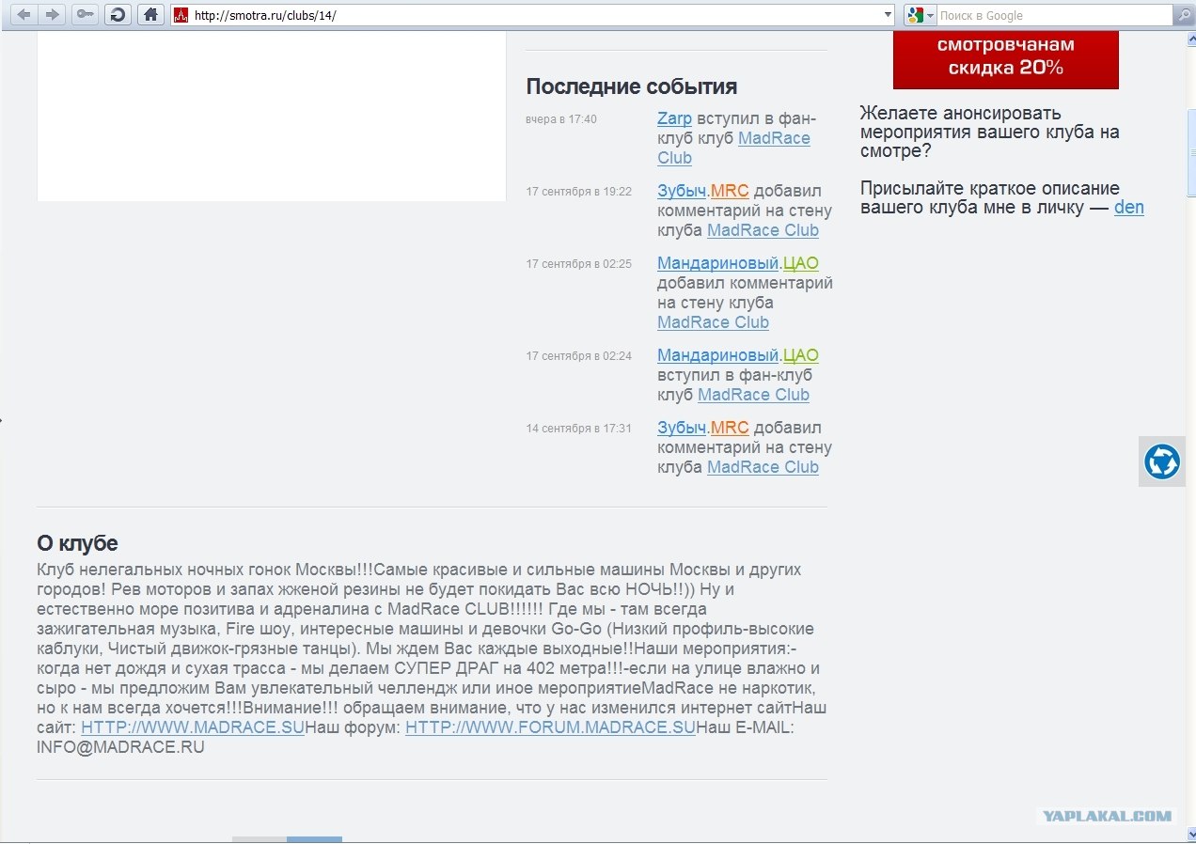Focus the 'Поиск в Google' search field
Viewport: 1196px width, 844px height.
pyautogui.click(x=1054, y=15)
